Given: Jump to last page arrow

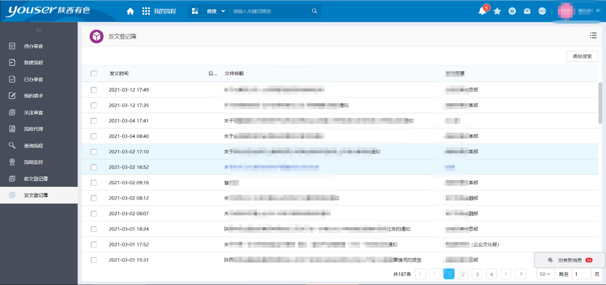Looking at the screenshot, I should pyautogui.click(x=521, y=274).
